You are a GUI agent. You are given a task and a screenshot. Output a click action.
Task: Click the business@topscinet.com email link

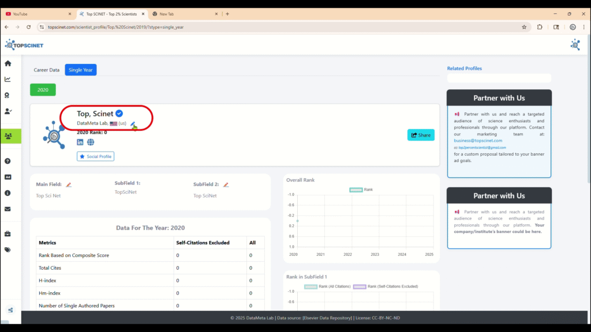click(478, 141)
